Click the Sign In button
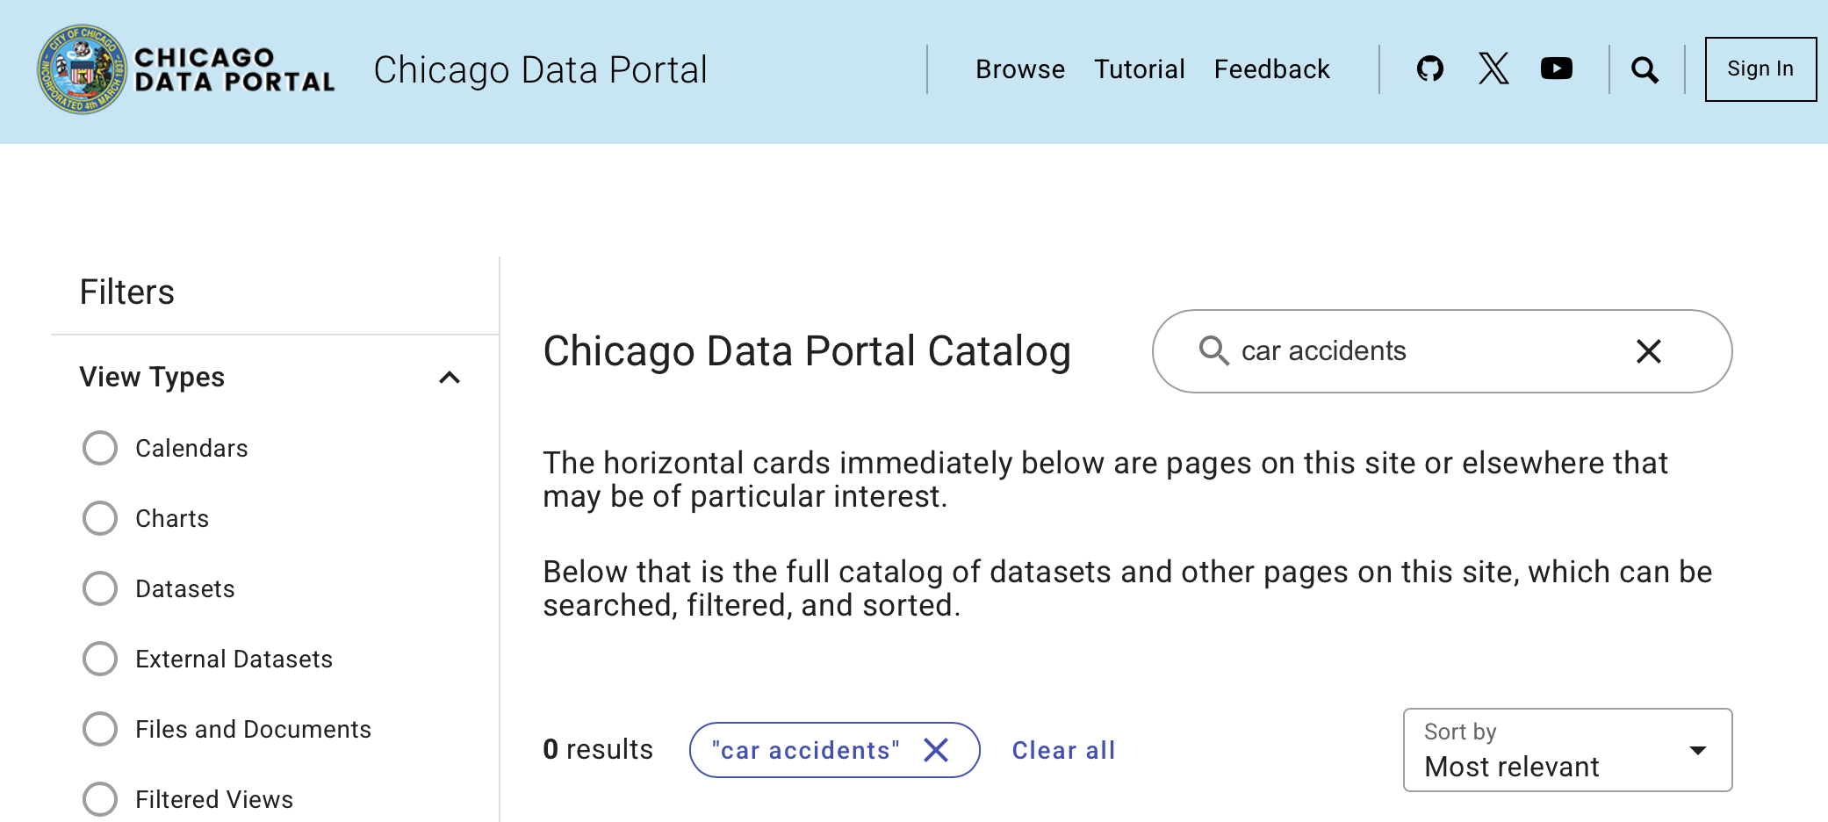Screen dimensions: 1828x822 tap(1760, 69)
